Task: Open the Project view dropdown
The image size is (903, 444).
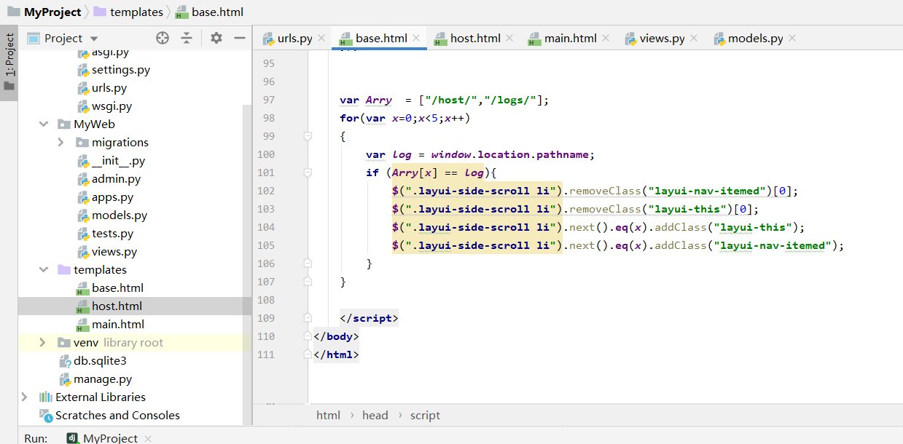Action: [x=93, y=39]
